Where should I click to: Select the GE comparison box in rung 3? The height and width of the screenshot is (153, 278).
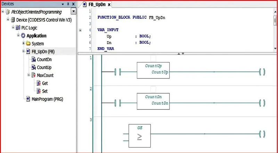coord(140,136)
